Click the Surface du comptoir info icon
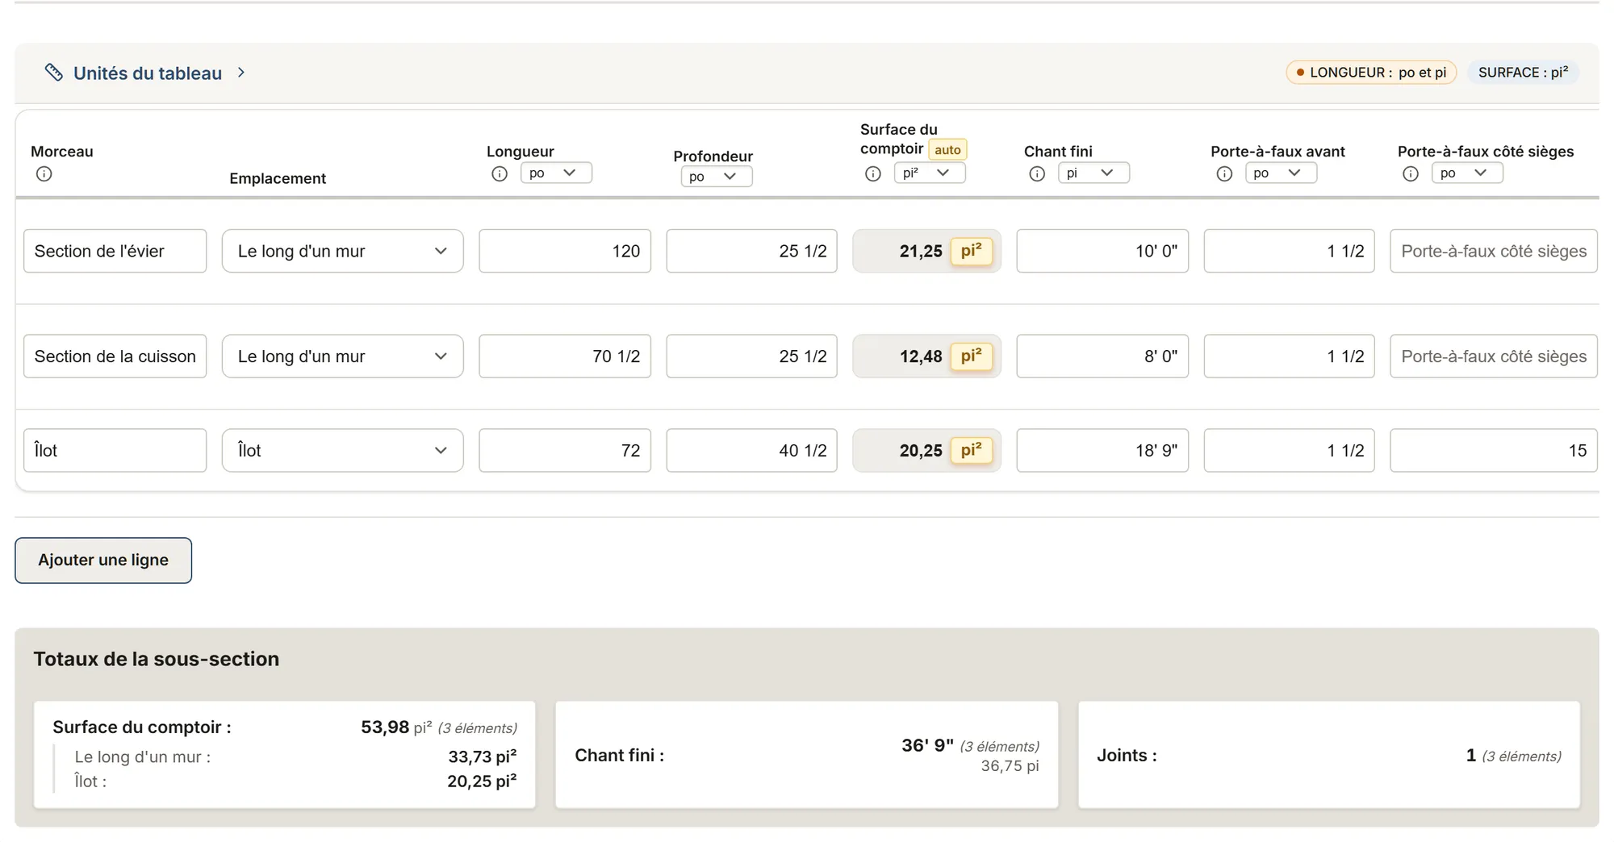This screenshot has width=1614, height=842. [x=873, y=173]
